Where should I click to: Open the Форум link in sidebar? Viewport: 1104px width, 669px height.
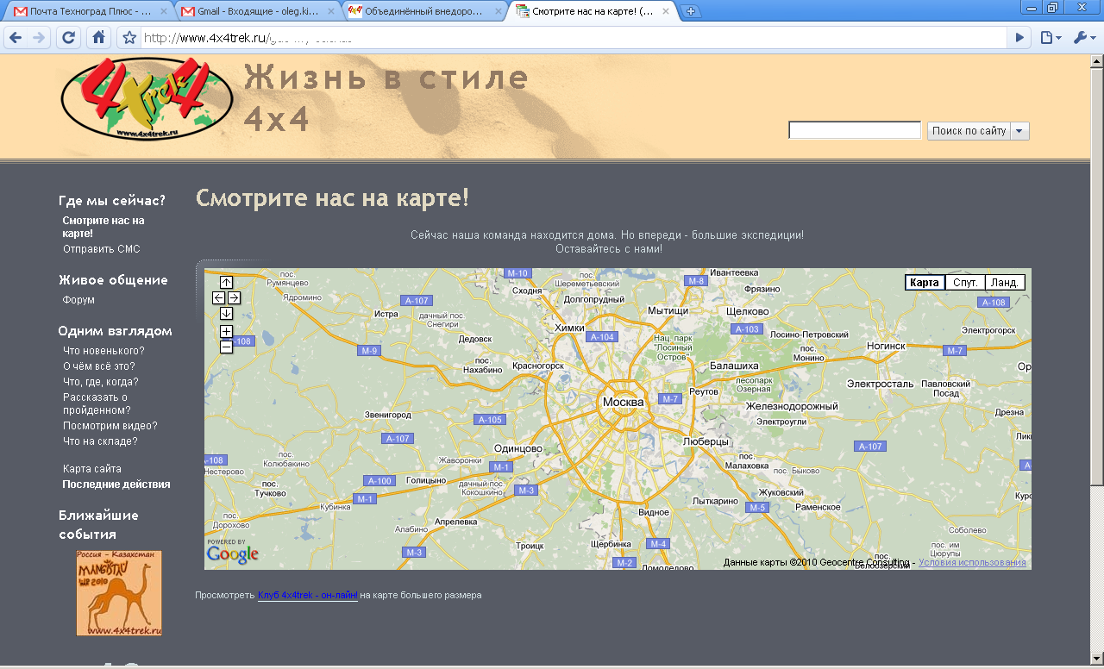pyautogui.click(x=78, y=300)
